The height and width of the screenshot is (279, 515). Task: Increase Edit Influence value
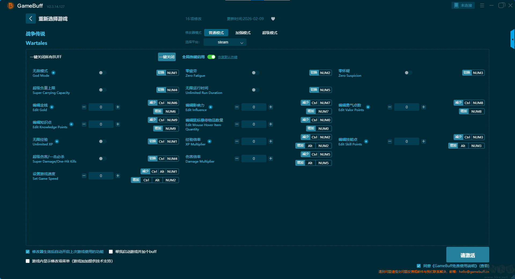point(271,107)
